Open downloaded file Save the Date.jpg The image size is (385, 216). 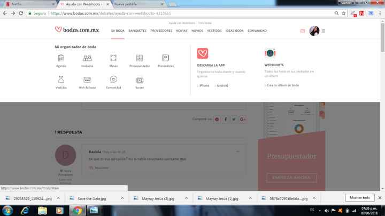point(92,198)
